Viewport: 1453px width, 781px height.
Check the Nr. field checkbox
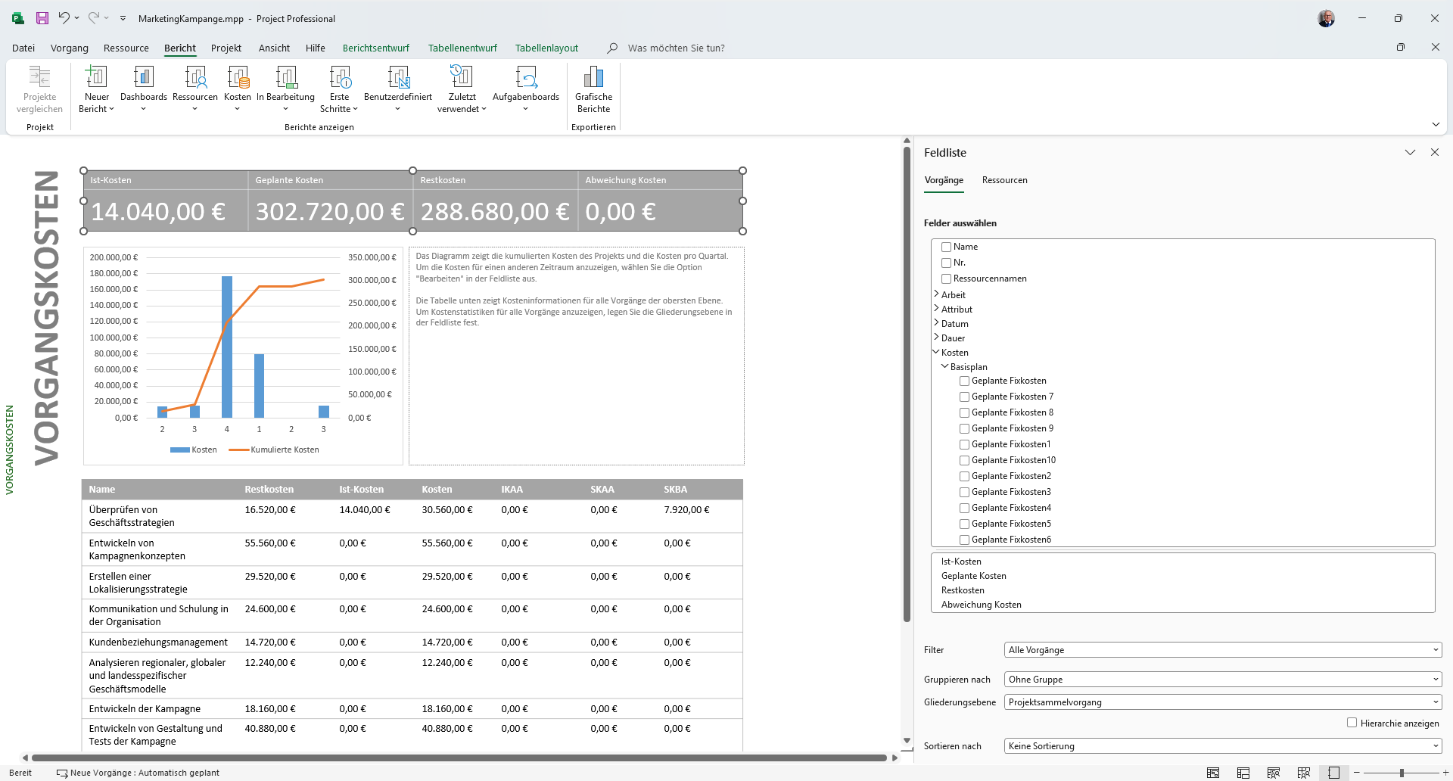coord(946,263)
